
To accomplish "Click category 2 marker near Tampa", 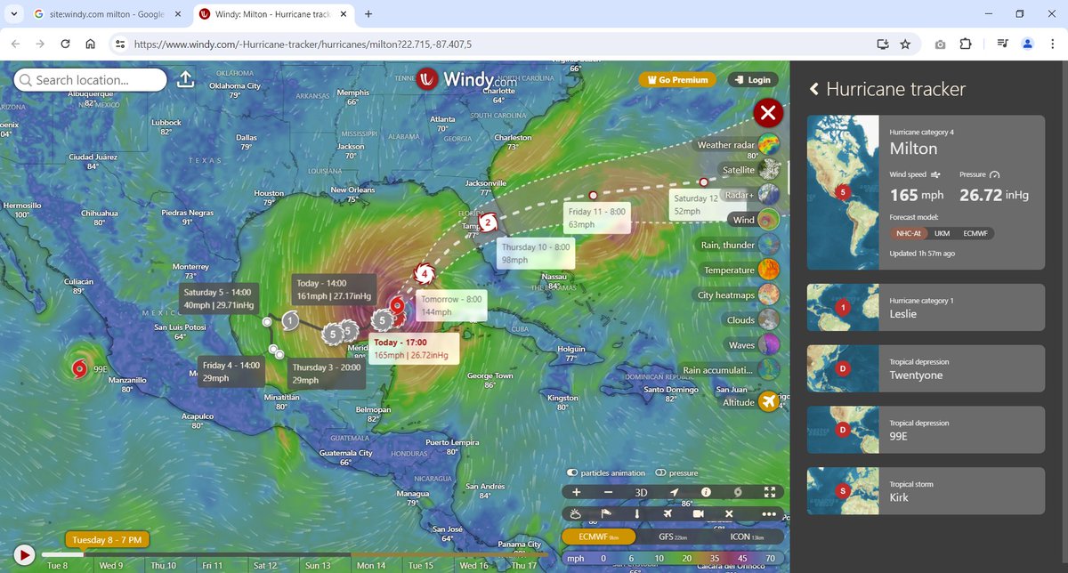I will pyautogui.click(x=488, y=222).
